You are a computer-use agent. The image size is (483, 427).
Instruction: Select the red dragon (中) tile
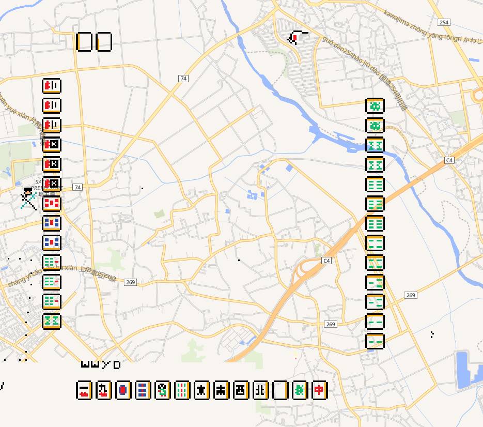coord(320,390)
